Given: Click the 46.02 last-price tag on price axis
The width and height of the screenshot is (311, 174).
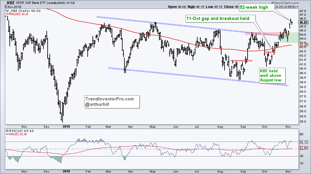Looking at the screenshot, I should [x=304, y=22].
